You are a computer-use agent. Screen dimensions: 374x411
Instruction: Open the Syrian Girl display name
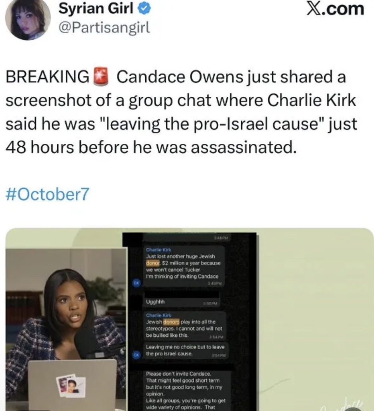click(96, 8)
